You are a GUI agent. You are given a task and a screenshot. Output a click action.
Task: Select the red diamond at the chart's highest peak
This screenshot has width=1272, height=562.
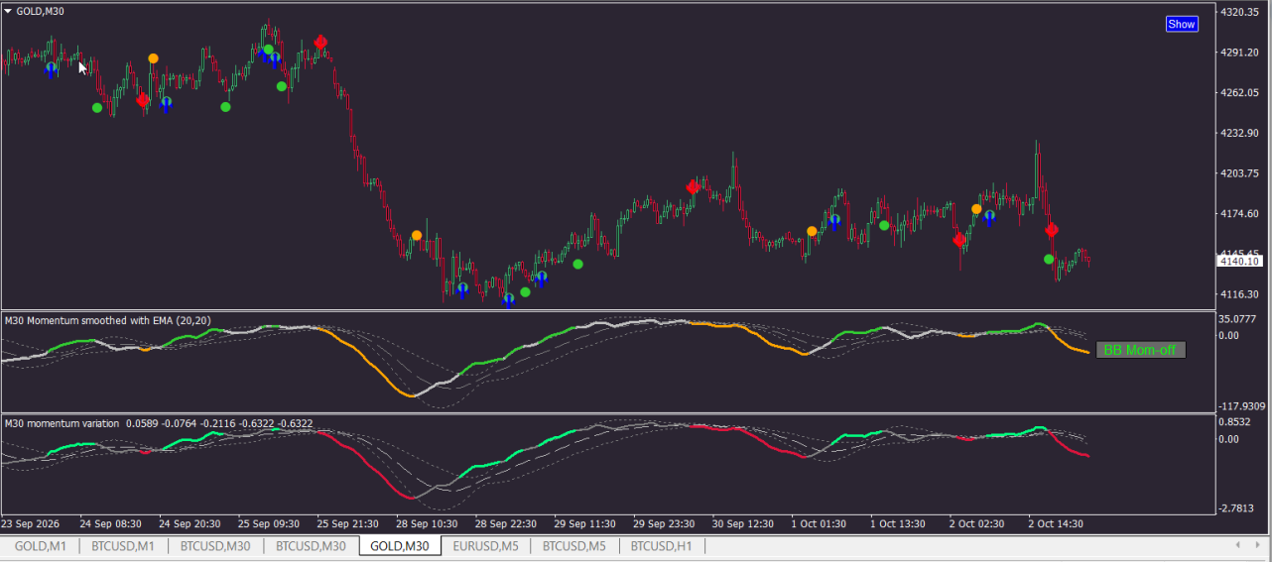(320, 42)
